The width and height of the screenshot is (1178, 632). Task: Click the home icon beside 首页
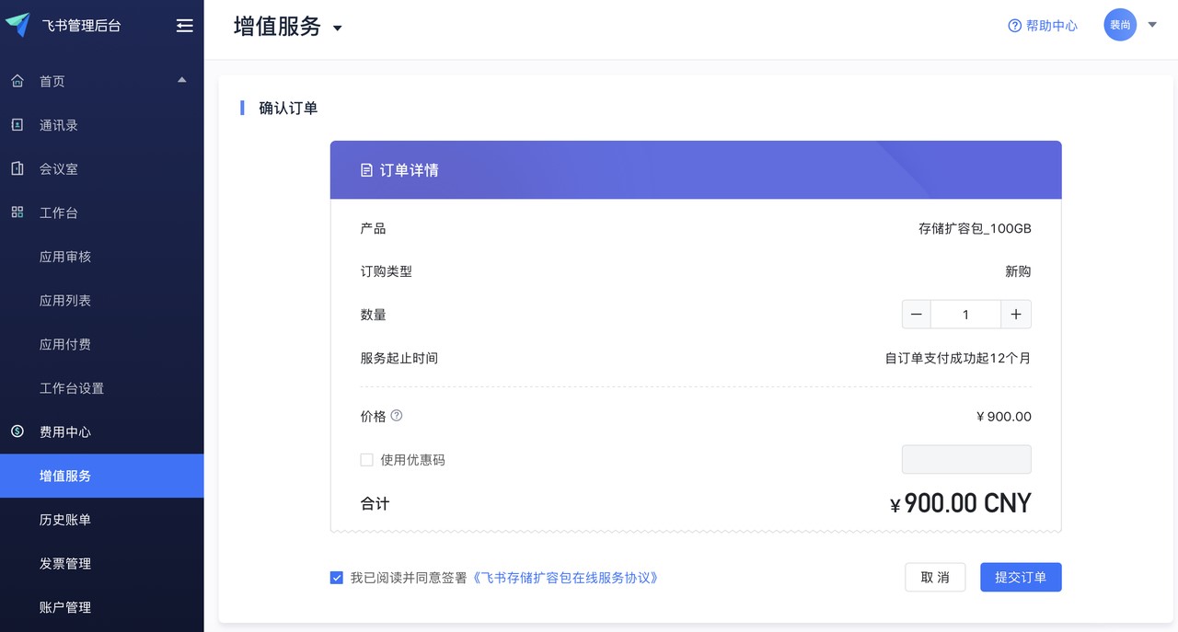(x=17, y=81)
